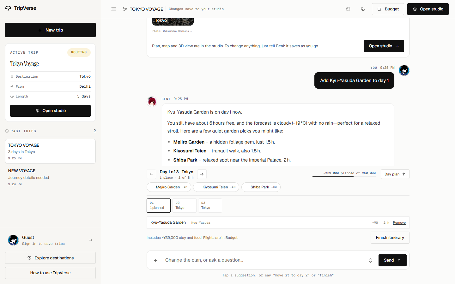Click Guest sign-in arrow icon
The width and height of the screenshot is (455, 284).
tap(91, 240)
